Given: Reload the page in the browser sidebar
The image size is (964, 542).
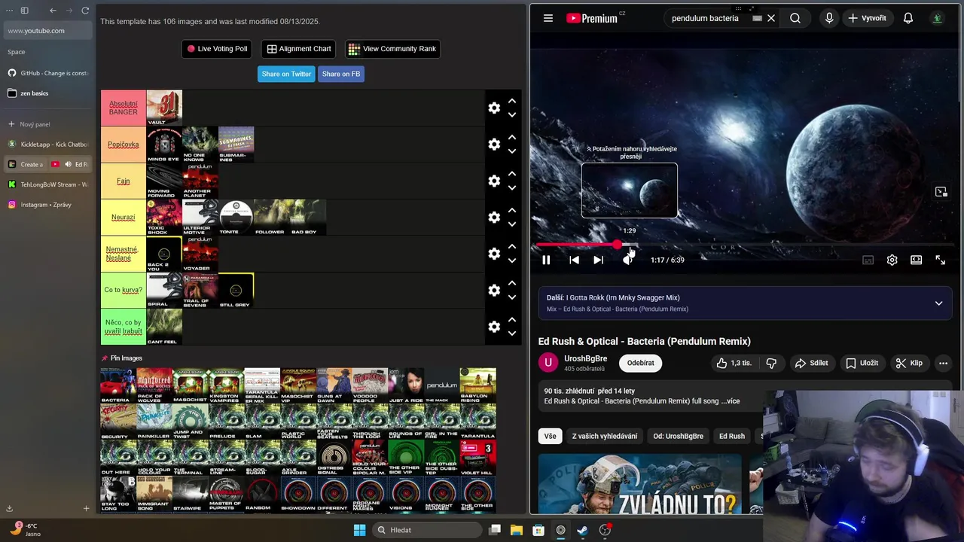Looking at the screenshot, I should [x=85, y=11].
